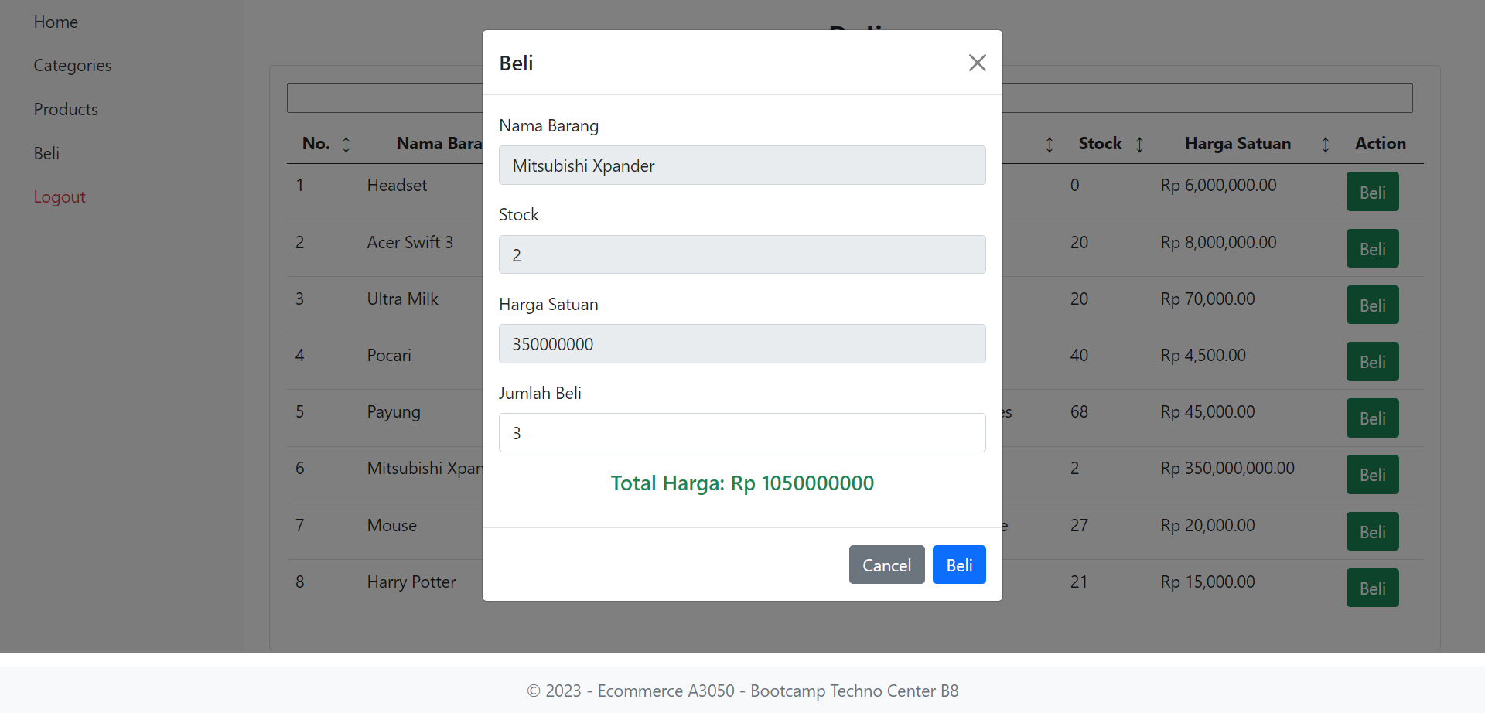Sort by Harga Satuan column arrows
The width and height of the screenshot is (1485, 713).
[x=1325, y=144]
